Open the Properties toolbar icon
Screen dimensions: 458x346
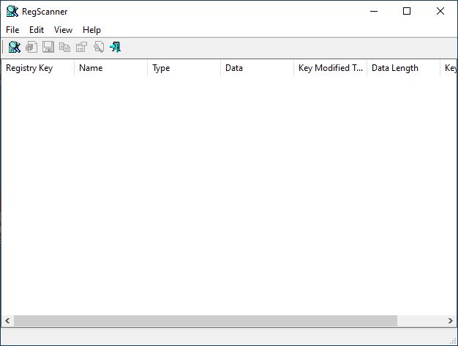coord(81,47)
